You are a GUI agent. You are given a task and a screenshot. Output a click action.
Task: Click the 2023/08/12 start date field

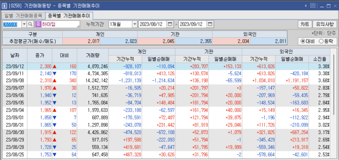tap(153, 24)
